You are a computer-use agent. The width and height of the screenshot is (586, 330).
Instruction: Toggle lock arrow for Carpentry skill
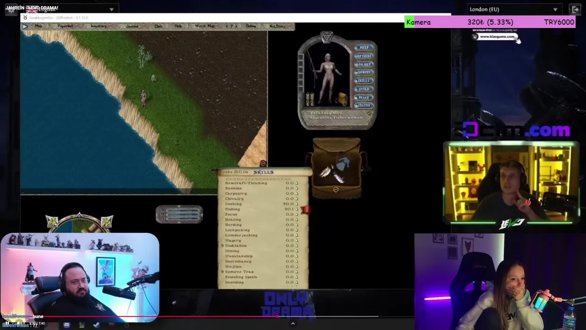click(297, 194)
